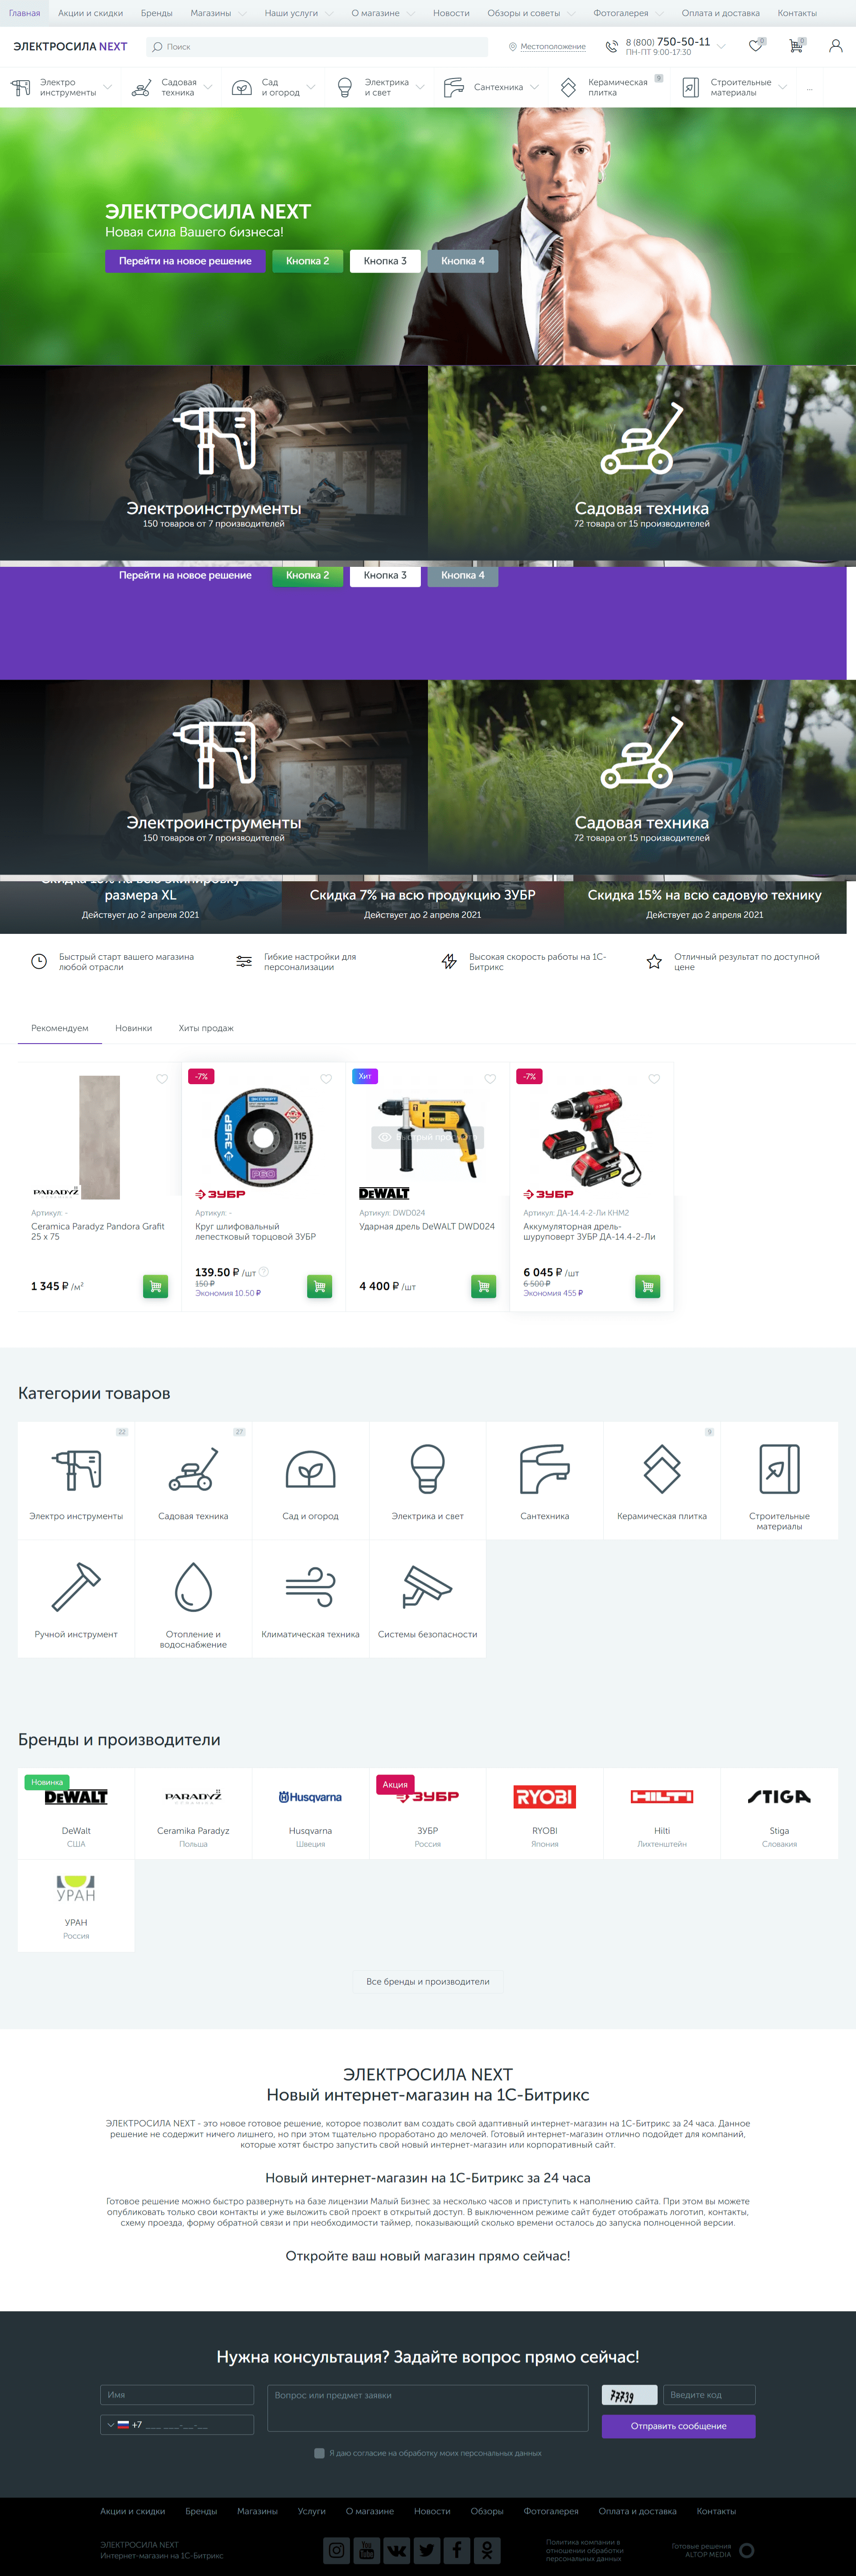Image resolution: width=856 pixels, height=2576 pixels.
Task: Open Акции и скидки top menu item
Action: (90, 13)
